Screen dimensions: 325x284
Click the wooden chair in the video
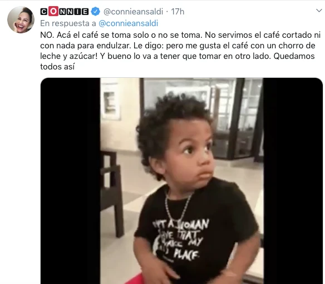point(111,192)
